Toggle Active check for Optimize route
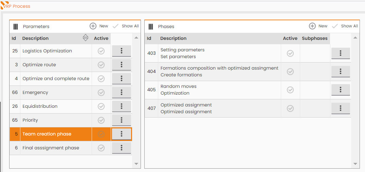 (101, 65)
